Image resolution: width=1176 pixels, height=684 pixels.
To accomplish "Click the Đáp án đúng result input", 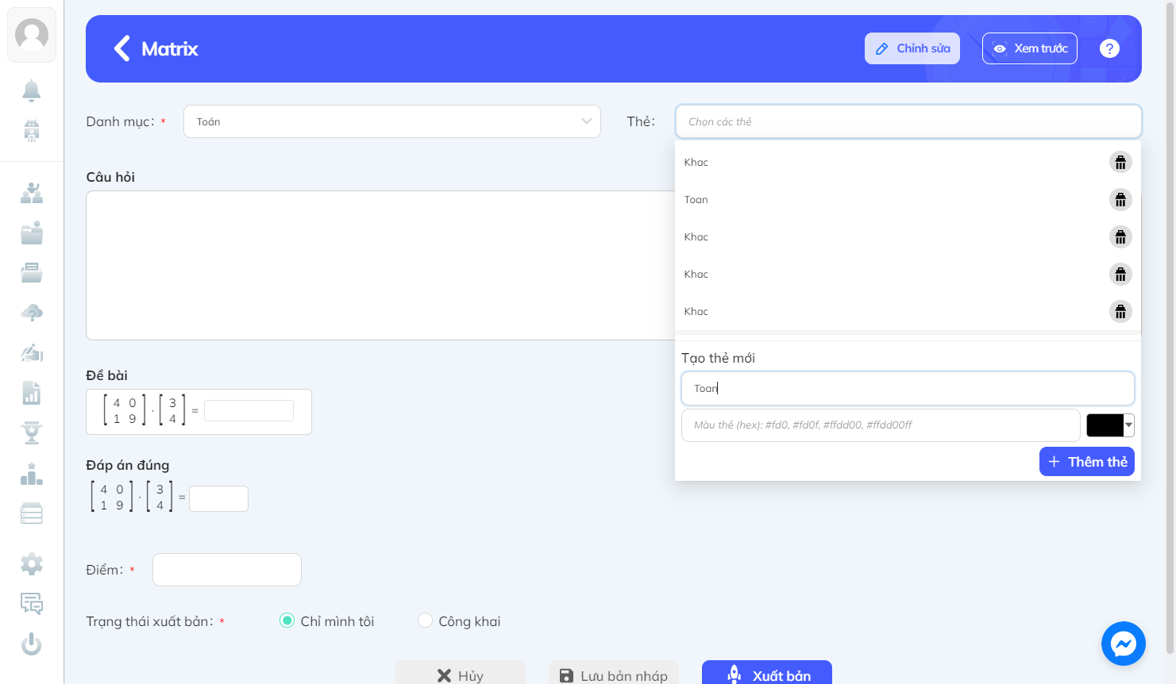I will 218,498.
